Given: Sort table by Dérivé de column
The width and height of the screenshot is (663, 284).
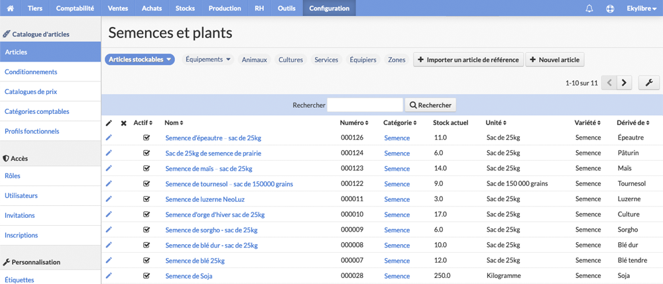Looking at the screenshot, I should (x=633, y=122).
